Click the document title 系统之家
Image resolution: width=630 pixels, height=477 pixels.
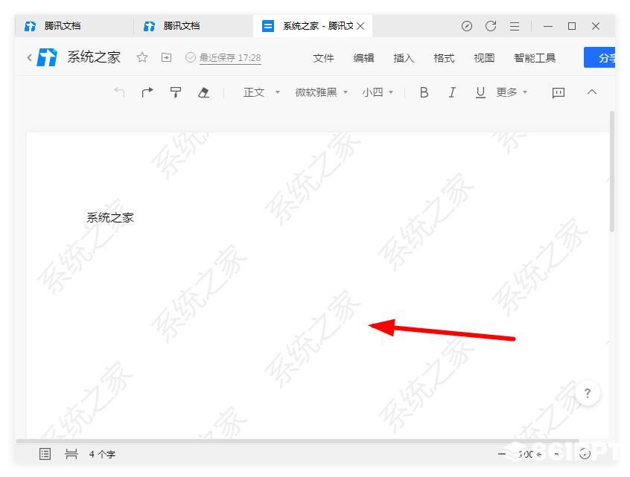(94, 57)
